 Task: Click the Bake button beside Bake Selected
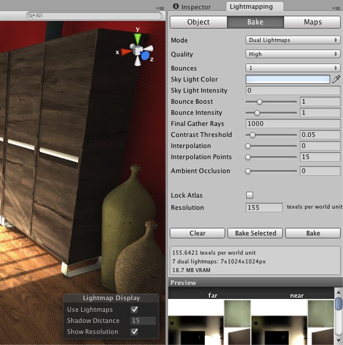click(313, 233)
